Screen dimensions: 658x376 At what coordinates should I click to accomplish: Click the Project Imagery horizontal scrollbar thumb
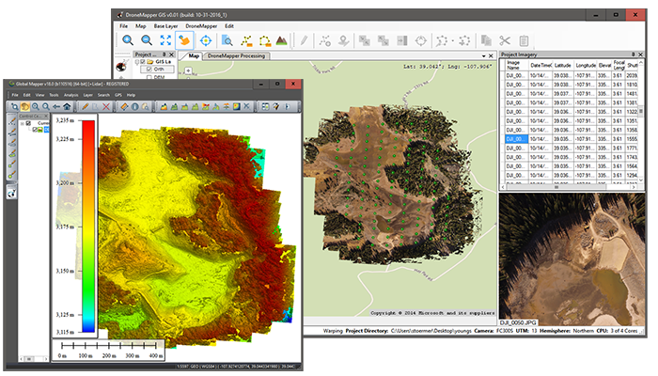point(556,187)
